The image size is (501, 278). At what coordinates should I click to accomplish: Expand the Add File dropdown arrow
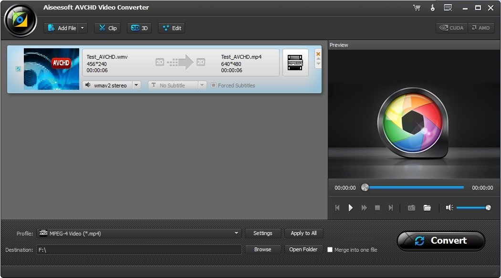click(83, 28)
